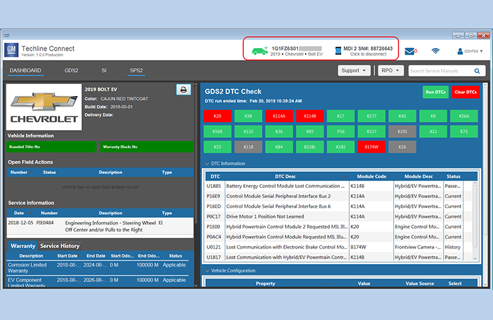Viewport: 493px width, 320px height.
Task: Open the RPO dropdown
Action: coord(390,71)
